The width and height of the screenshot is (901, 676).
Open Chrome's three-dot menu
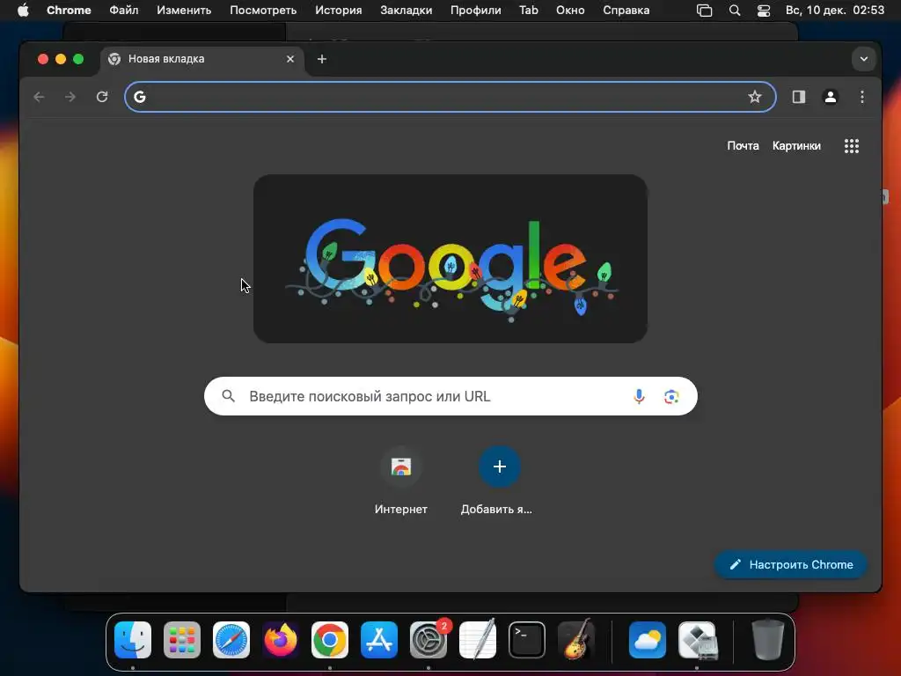862,97
